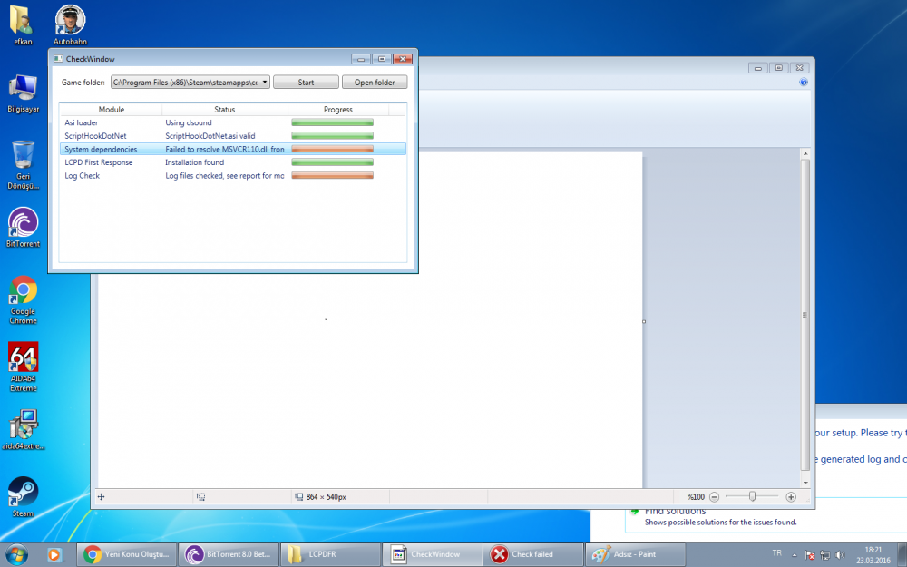907x567 pixels.
Task: Switch to BitTorrent 8.0 Bet... taskbar item
Action: click(x=229, y=554)
